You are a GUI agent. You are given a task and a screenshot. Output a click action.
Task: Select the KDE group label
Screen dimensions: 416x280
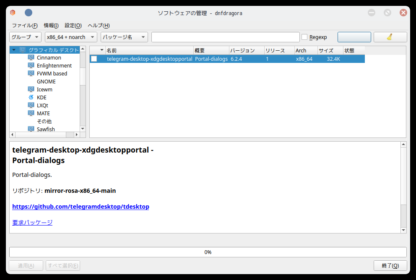pyautogui.click(x=42, y=97)
